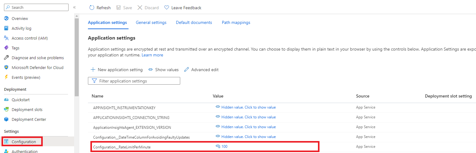This screenshot has width=476, height=153.
Task: Click Show values label
Action: pos(167,70)
